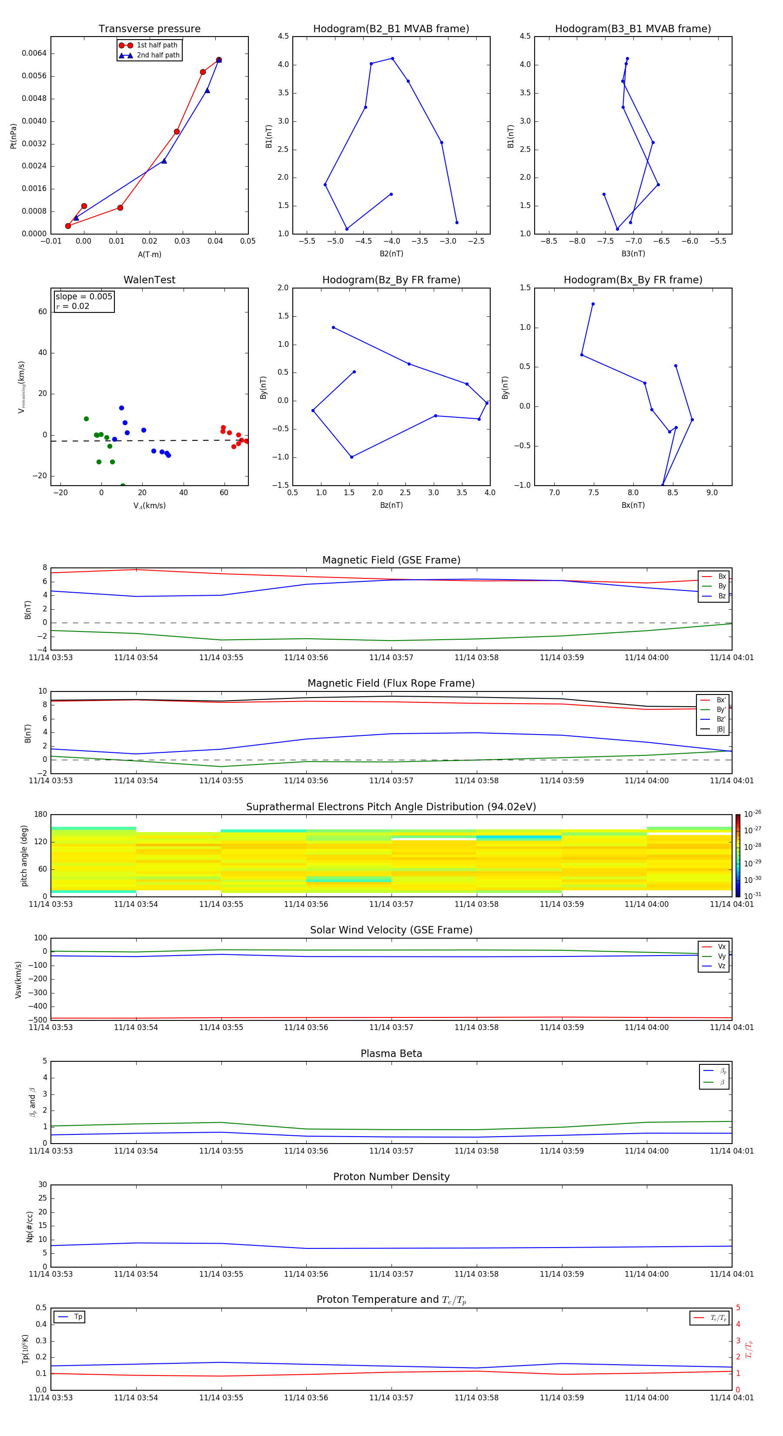This screenshot has width=783, height=1436.
Task: Click '10^-26' color bar label
Action: click(753, 814)
